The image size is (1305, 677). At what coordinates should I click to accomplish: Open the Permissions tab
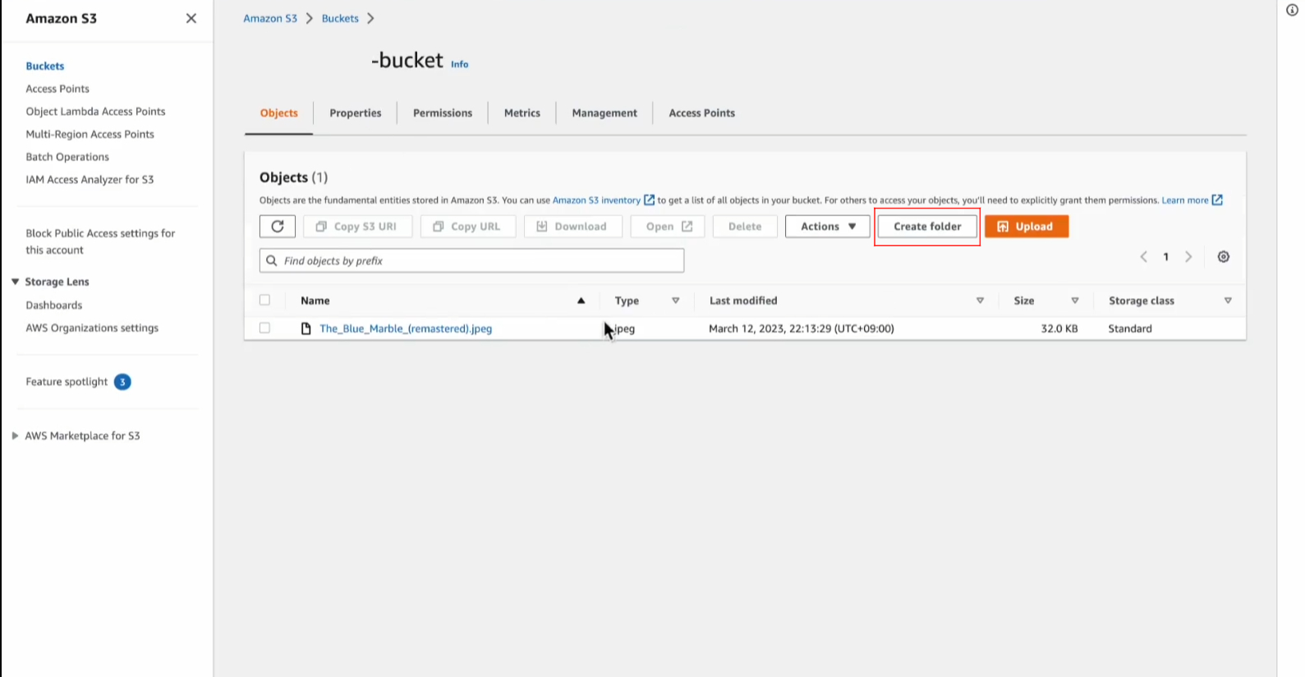click(443, 113)
